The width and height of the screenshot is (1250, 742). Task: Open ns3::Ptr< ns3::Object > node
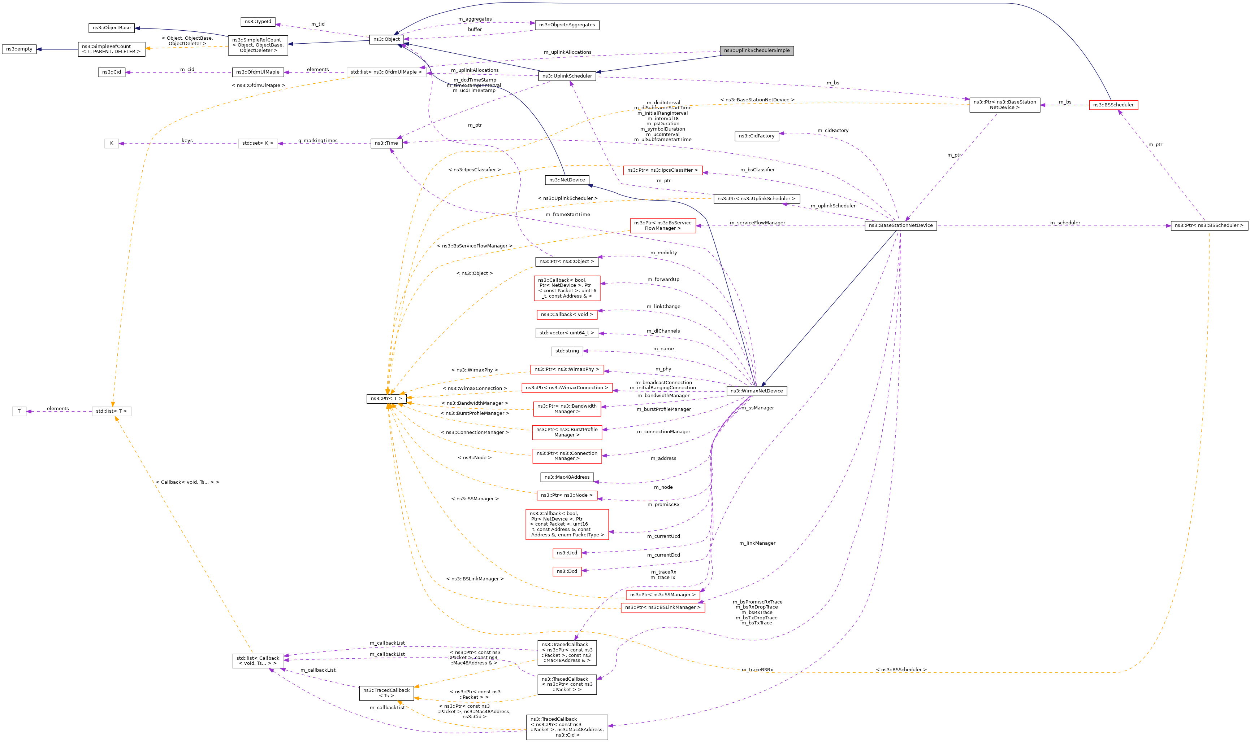pos(567,262)
